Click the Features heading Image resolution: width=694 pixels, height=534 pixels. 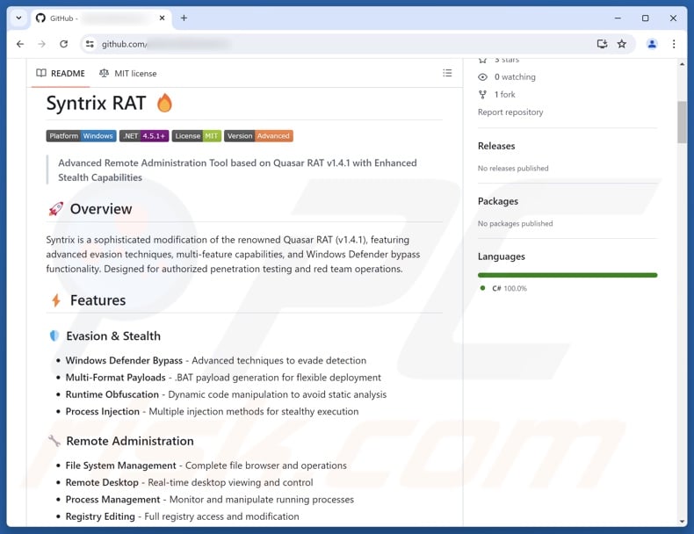98,300
